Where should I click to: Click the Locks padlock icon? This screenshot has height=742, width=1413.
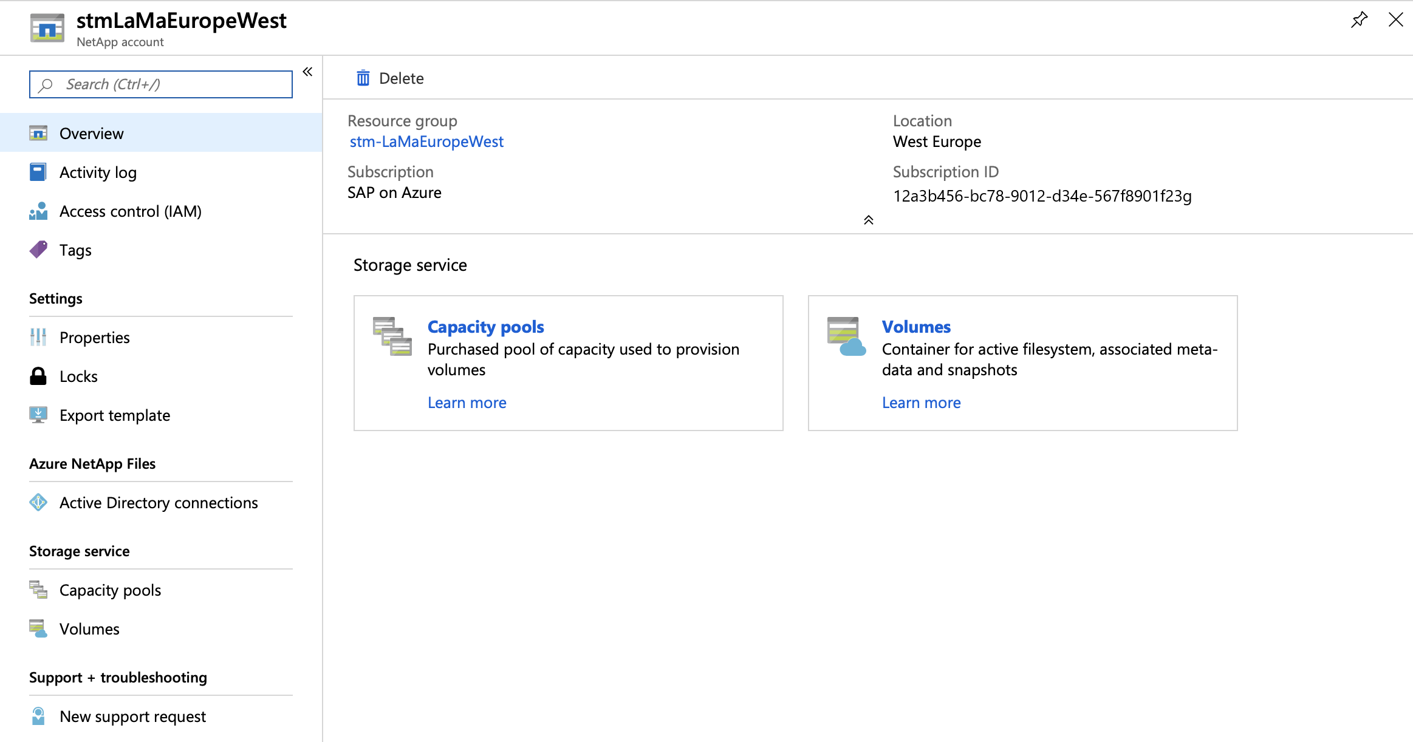pos(38,376)
